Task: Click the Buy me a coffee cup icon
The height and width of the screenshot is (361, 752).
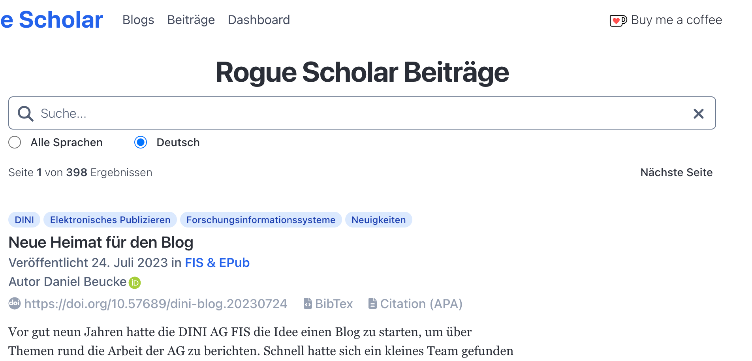Action: [x=618, y=21]
